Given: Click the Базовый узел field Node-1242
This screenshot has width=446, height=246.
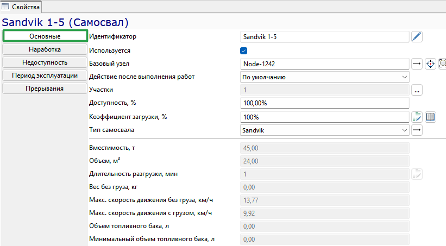Looking at the screenshot, I should pyautogui.click(x=324, y=64).
